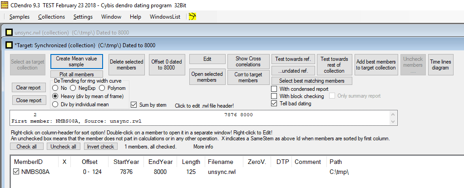Image resolution: width=464 pixels, height=188 pixels.
Task: Click the Target Synchronized window icon
Action: click(x=9, y=45)
